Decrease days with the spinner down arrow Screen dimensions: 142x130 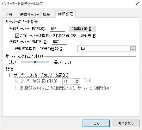[x=77, y=83]
